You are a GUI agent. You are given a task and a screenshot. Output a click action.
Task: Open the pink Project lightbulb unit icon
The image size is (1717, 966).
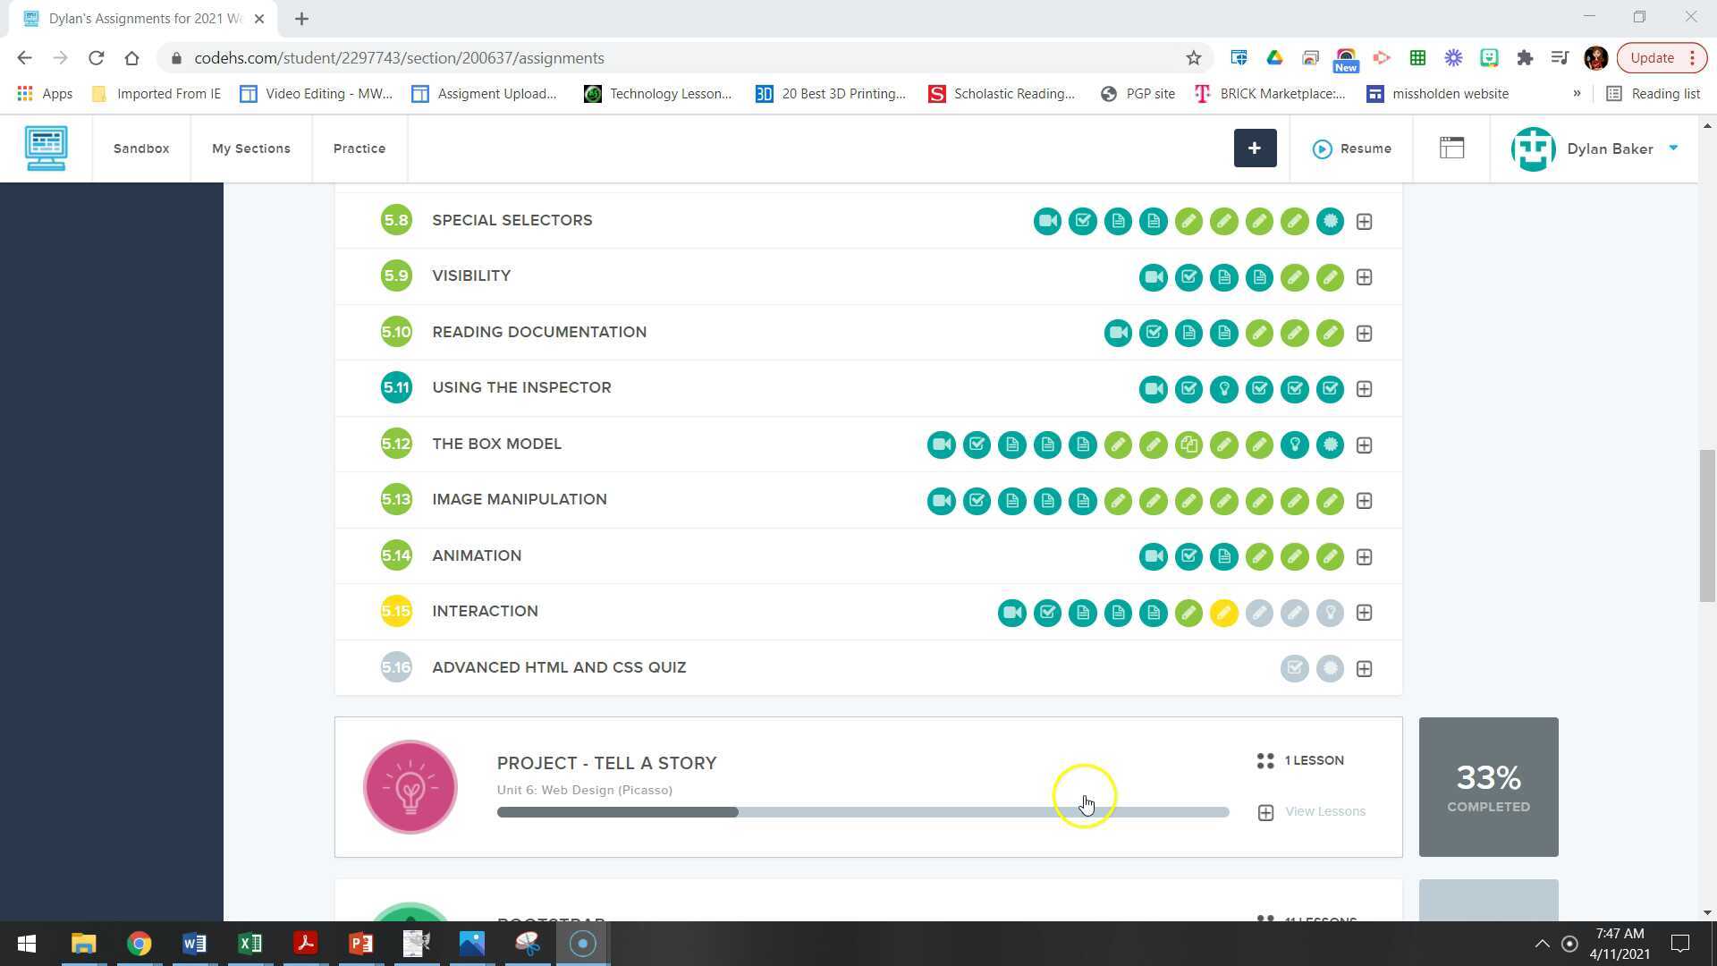410,787
